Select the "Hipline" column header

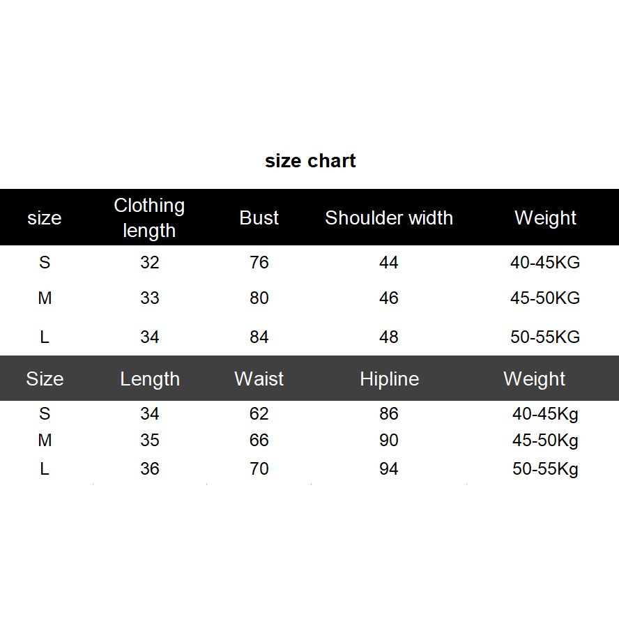[x=389, y=379]
